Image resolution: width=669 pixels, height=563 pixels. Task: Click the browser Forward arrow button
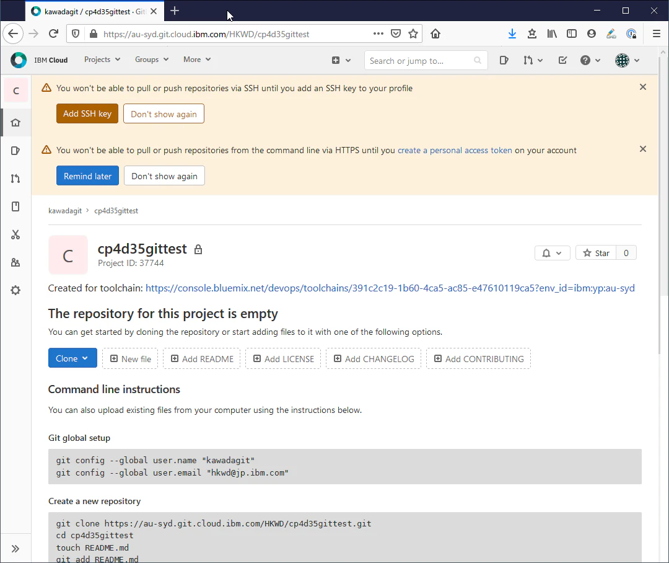pyautogui.click(x=33, y=33)
